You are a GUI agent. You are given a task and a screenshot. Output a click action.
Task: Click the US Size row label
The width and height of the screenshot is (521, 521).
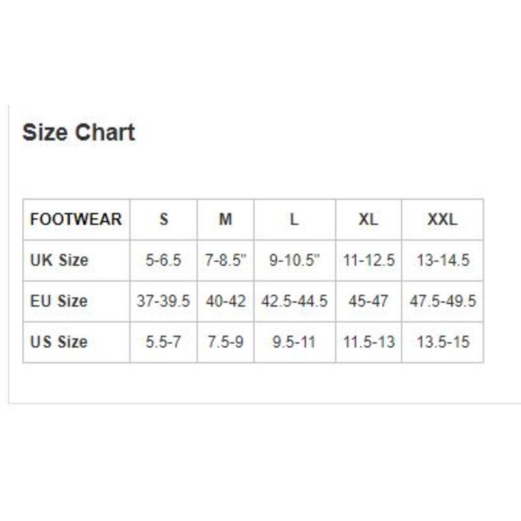(76, 343)
